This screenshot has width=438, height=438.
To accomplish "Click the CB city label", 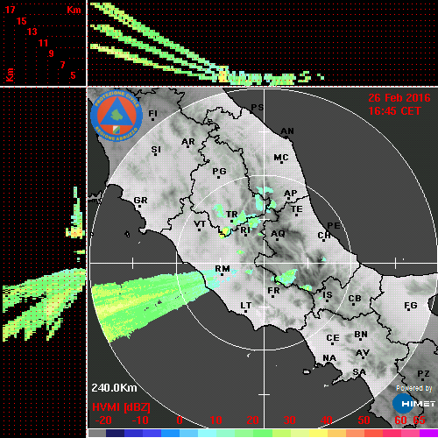I will pos(355,299).
